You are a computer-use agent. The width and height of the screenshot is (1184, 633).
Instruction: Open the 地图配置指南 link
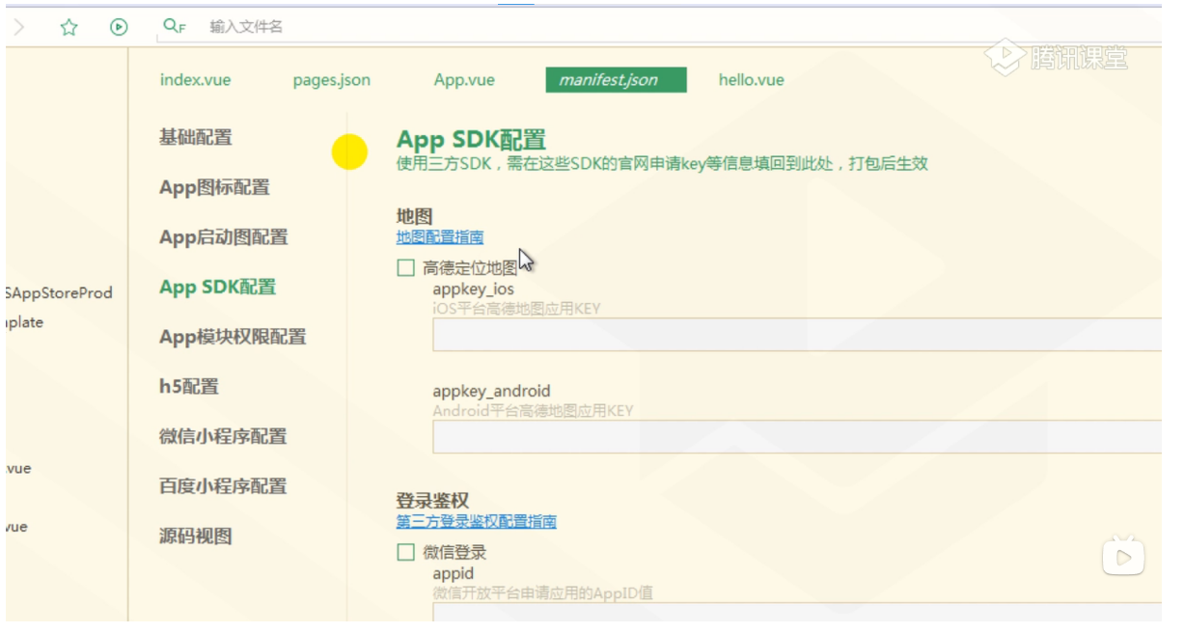pos(440,236)
